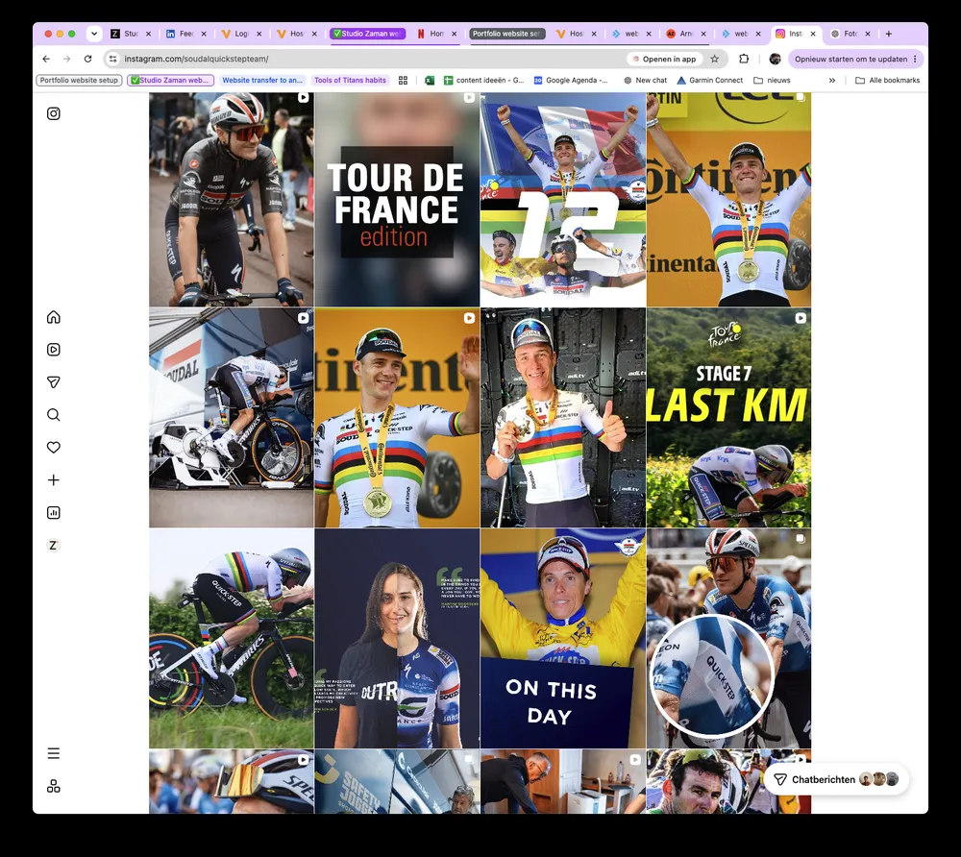Open arms-raised rider on yellow podium post
This screenshot has height=857, width=961.
tap(728, 199)
